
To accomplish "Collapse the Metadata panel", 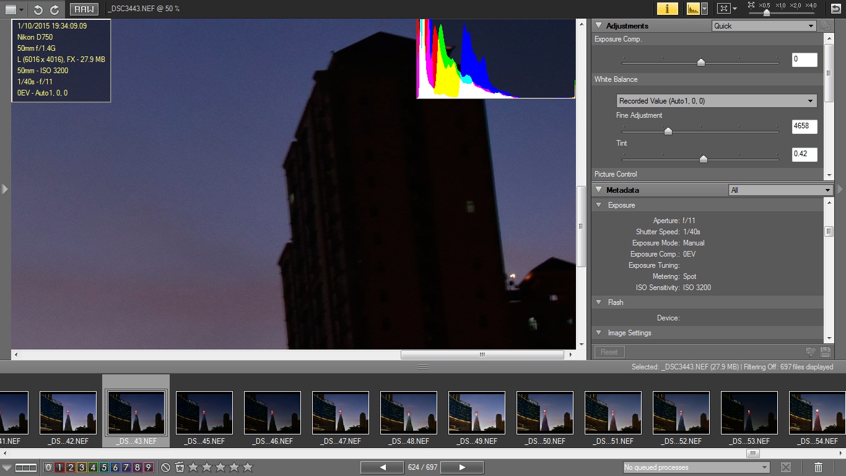I will (599, 190).
